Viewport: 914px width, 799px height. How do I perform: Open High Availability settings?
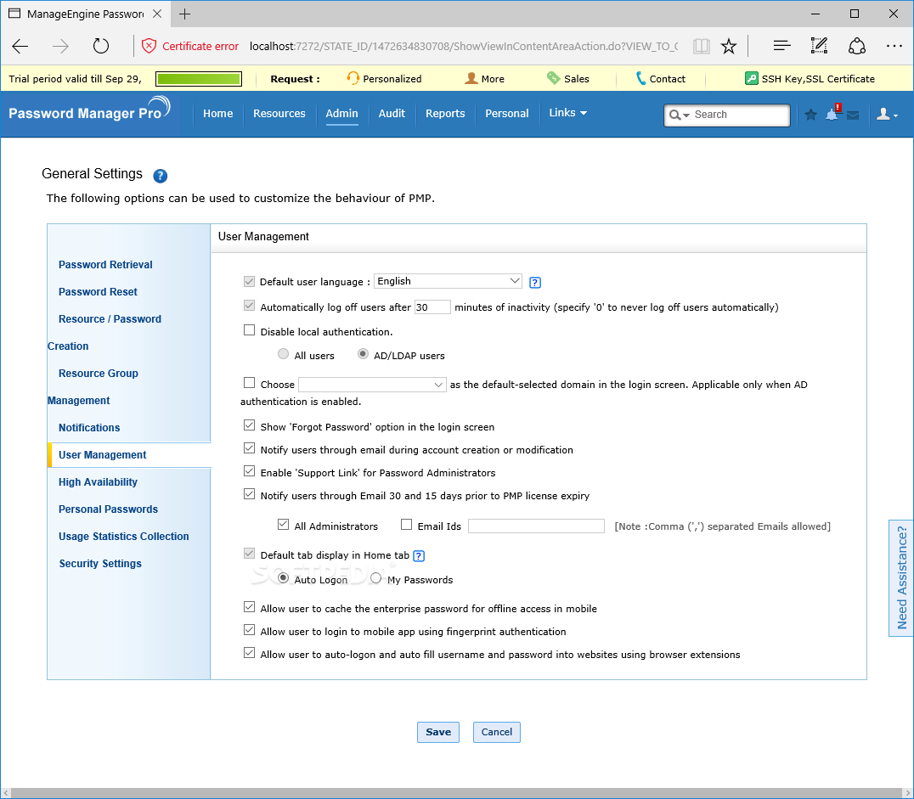pos(98,482)
